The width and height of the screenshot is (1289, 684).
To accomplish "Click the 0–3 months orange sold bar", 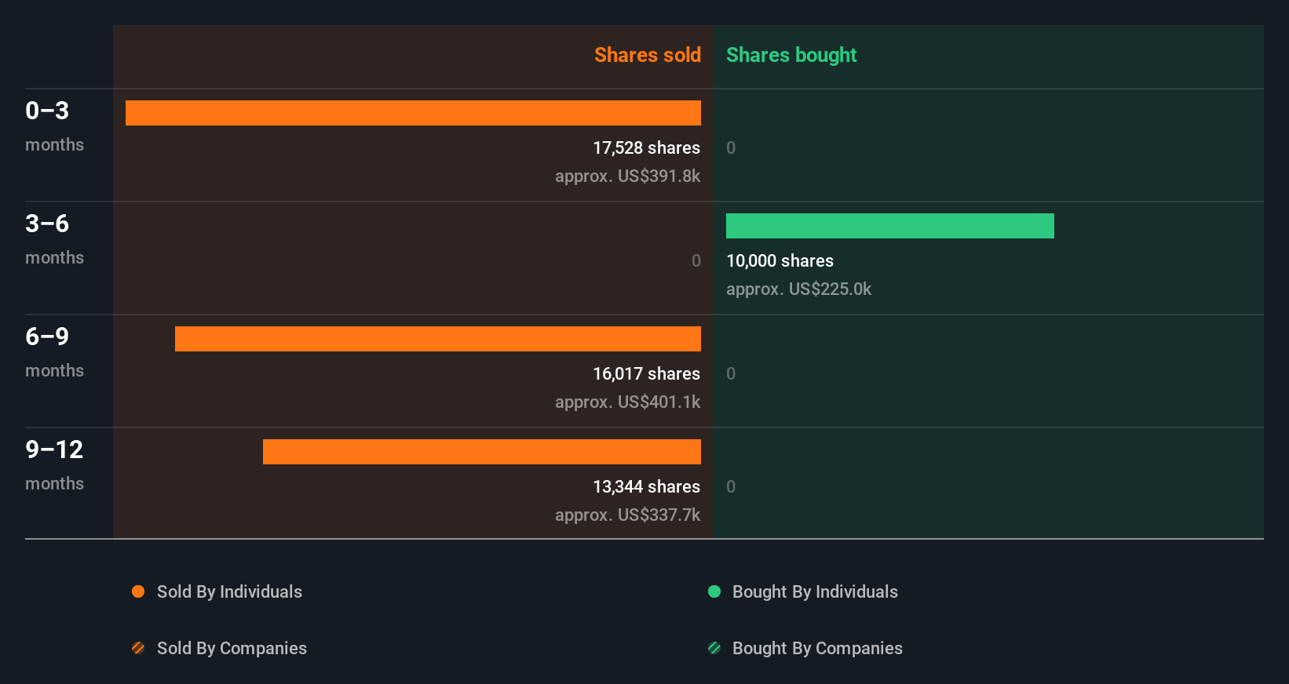I will pos(413,113).
